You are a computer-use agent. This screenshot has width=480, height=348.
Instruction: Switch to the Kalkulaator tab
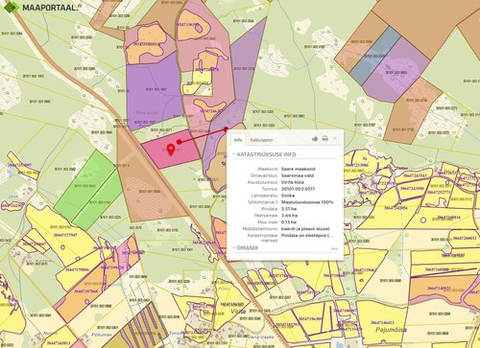[262, 140]
